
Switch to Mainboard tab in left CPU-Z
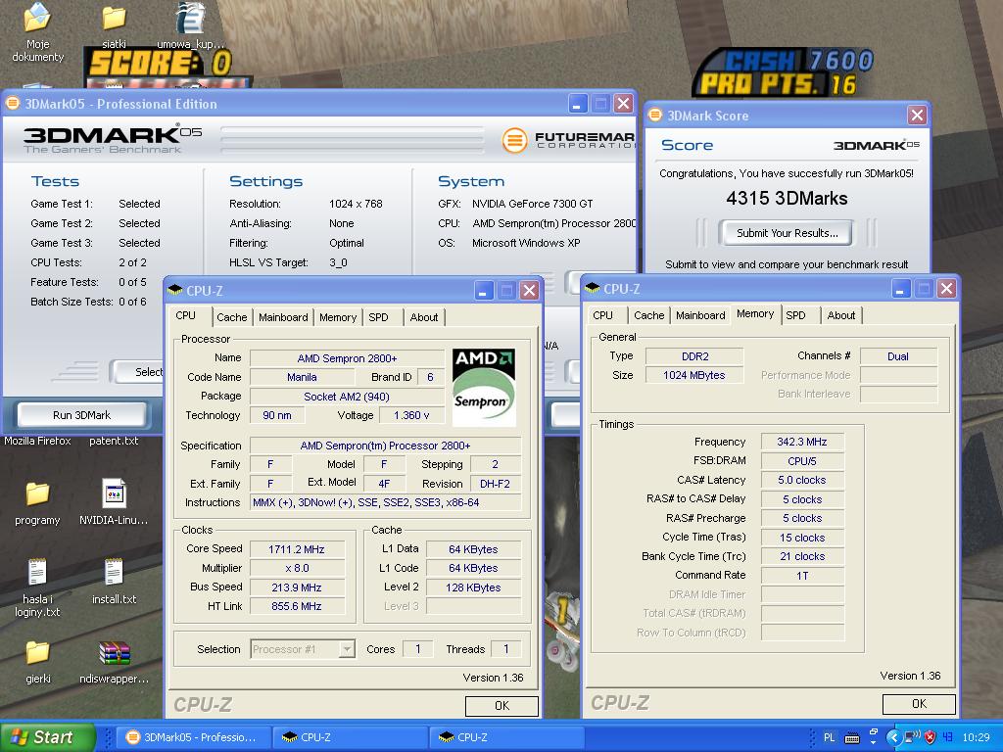click(x=283, y=317)
